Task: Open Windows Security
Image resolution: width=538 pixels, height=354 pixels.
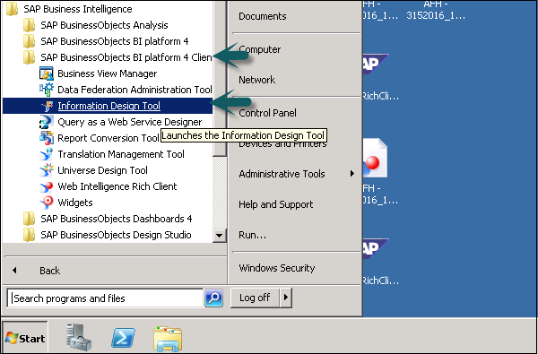Action: pyautogui.click(x=276, y=268)
